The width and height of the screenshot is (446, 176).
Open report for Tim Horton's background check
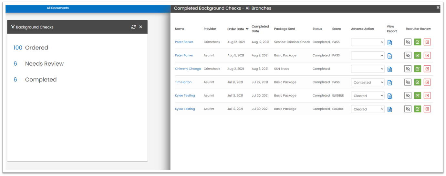tap(389, 82)
